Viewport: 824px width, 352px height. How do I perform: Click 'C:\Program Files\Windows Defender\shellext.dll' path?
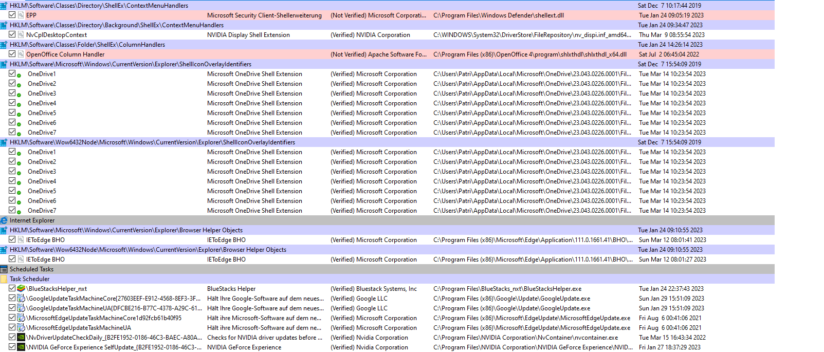[499, 15]
